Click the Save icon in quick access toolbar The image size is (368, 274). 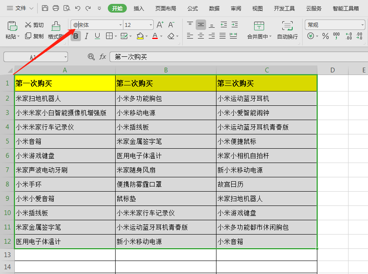tap(45, 8)
